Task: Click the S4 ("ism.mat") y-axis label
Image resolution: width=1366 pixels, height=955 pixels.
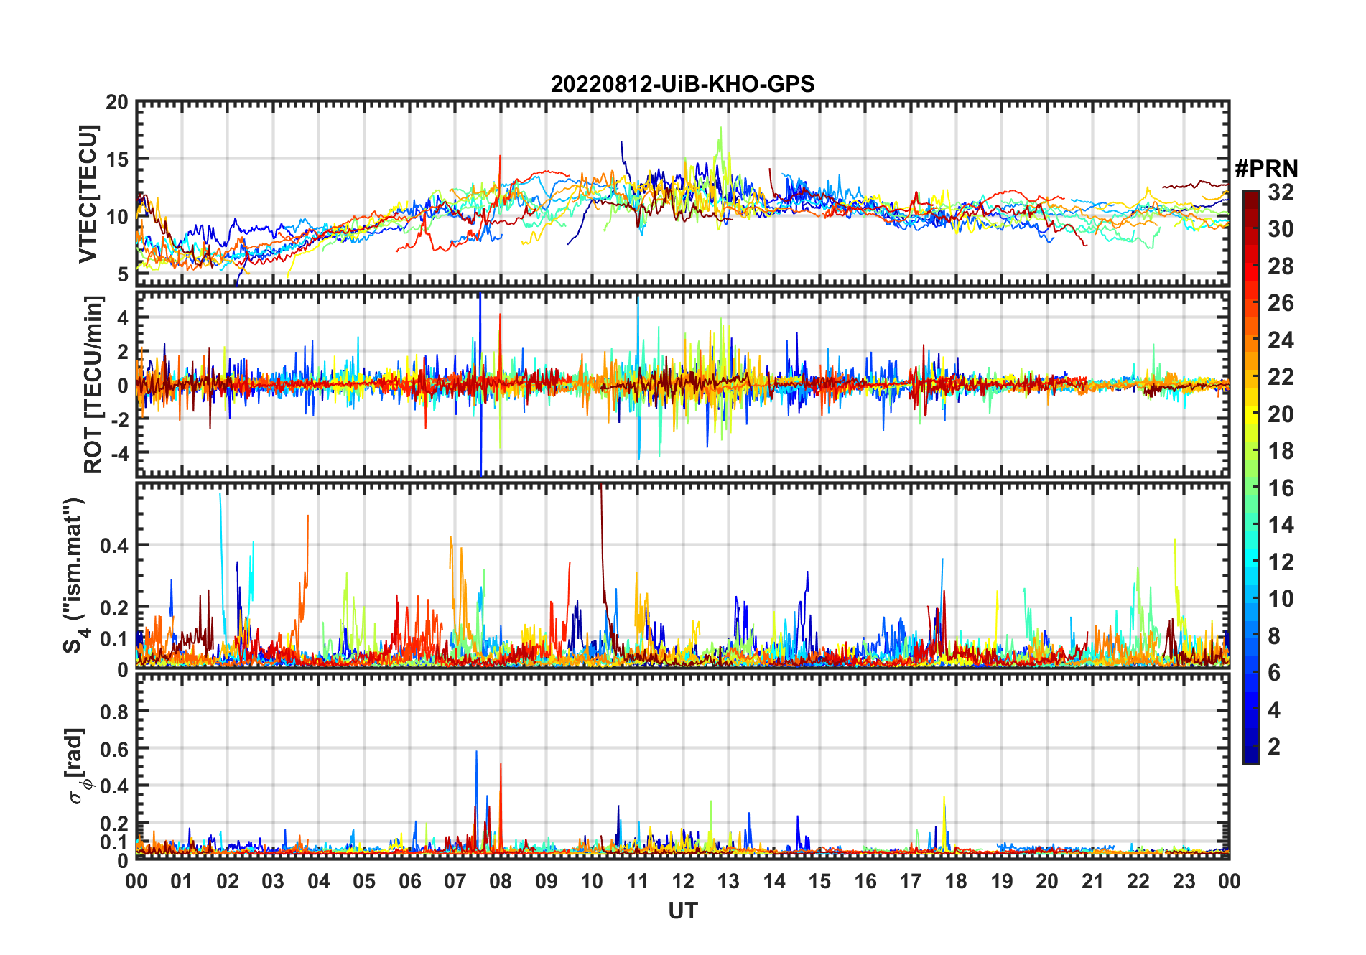Action: [75, 576]
